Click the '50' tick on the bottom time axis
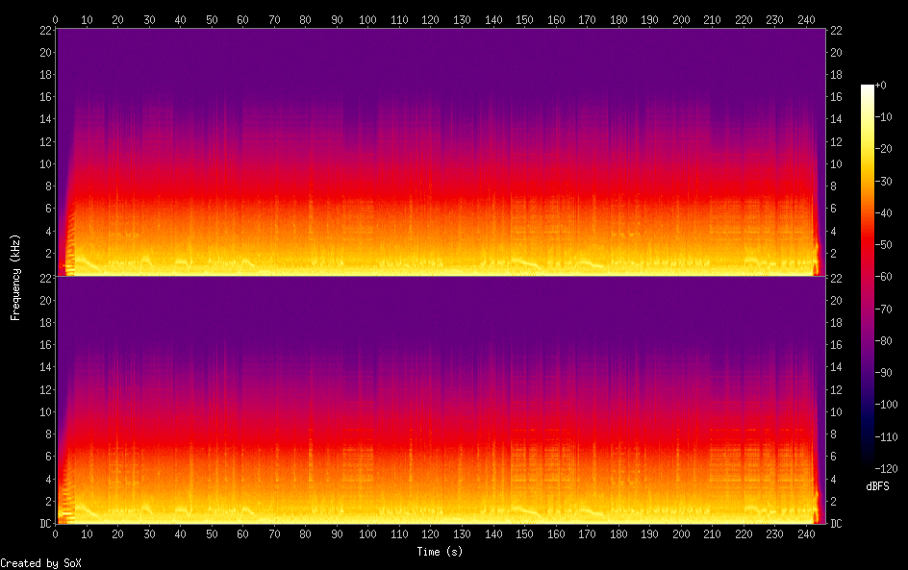The width and height of the screenshot is (908, 570). 212,534
